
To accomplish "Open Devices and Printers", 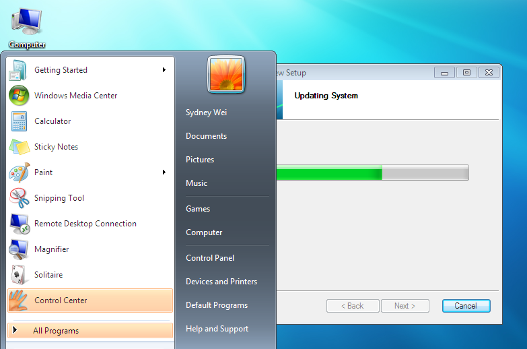I will [221, 282].
